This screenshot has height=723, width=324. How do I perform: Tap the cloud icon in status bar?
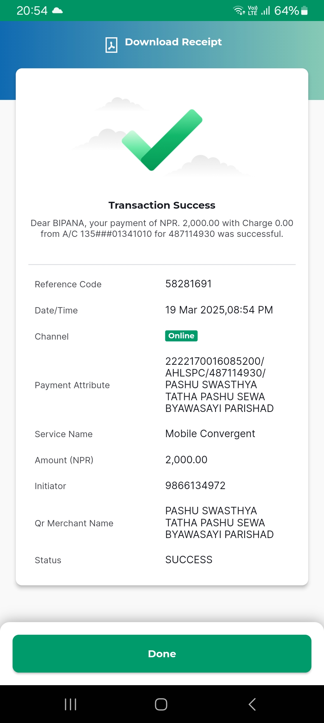click(57, 11)
